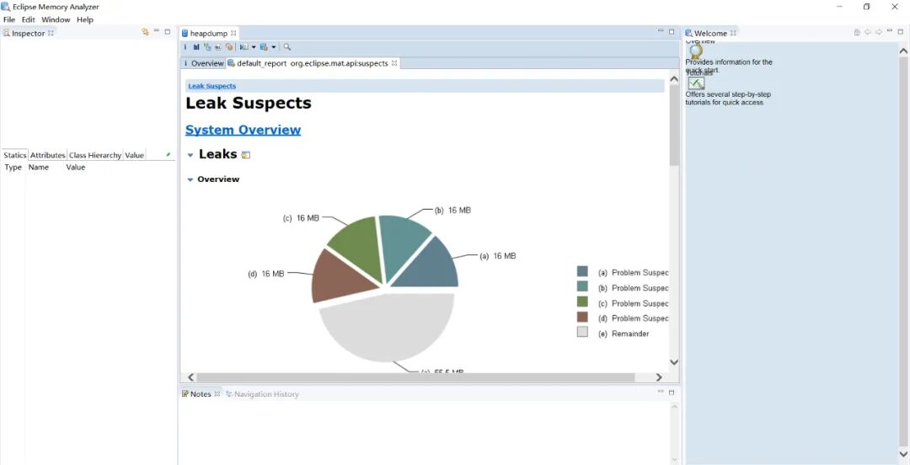
Task: Click the Welcome view home icon
Action: 857,33
